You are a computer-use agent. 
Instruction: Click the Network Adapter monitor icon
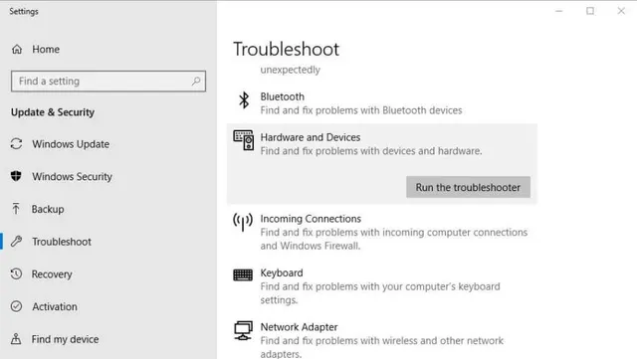tap(243, 330)
